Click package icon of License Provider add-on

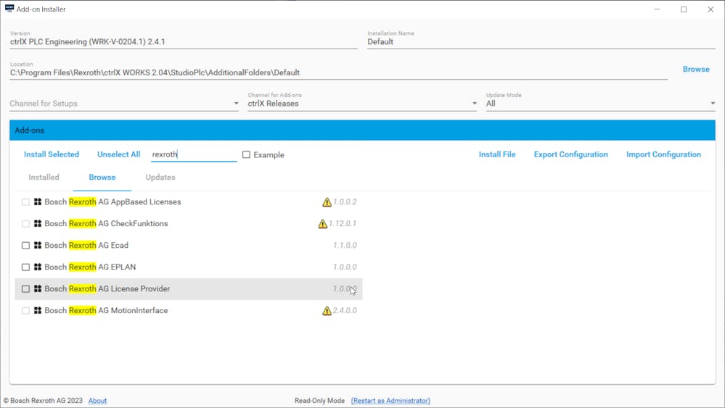click(38, 289)
